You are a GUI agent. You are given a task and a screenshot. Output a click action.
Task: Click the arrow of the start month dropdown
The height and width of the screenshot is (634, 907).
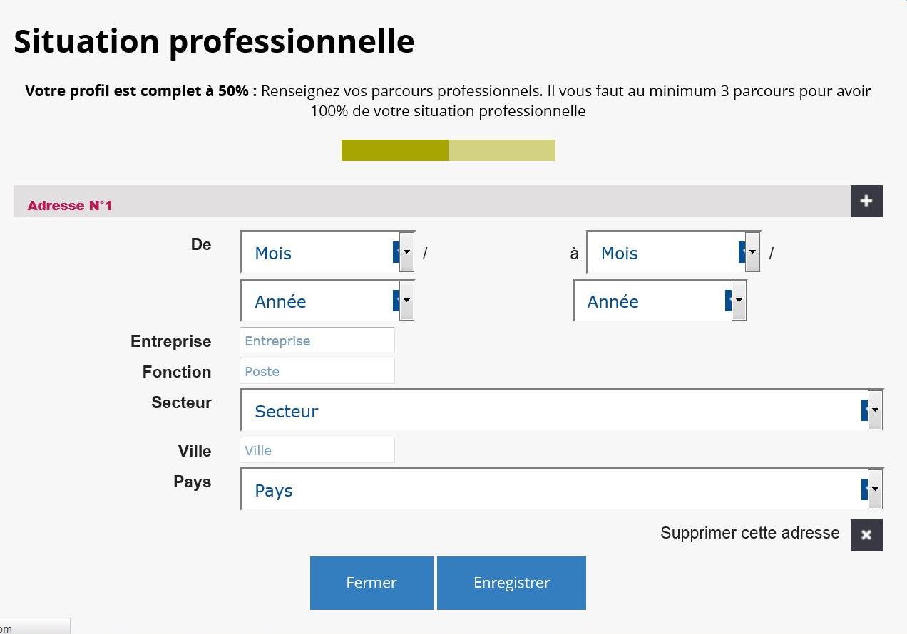(x=406, y=252)
